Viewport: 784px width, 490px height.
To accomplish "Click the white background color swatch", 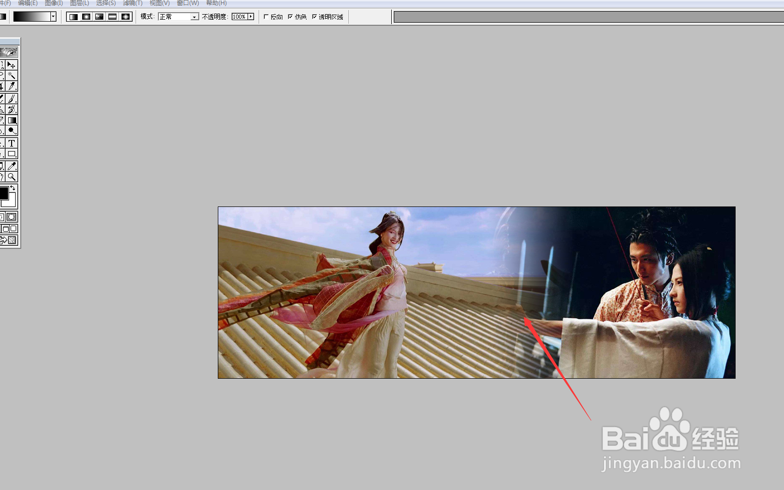I will click(x=11, y=202).
